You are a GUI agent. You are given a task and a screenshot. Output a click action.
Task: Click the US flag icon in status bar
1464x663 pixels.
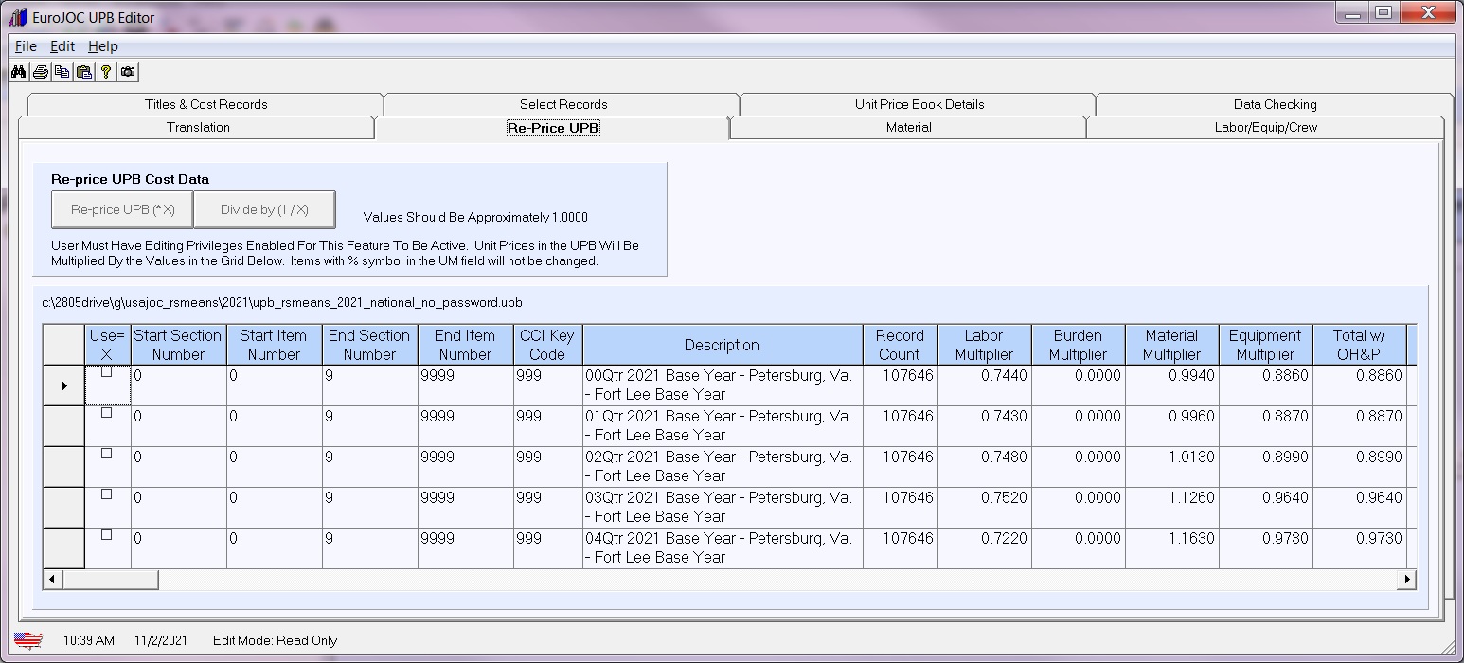click(x=28, y=640)
